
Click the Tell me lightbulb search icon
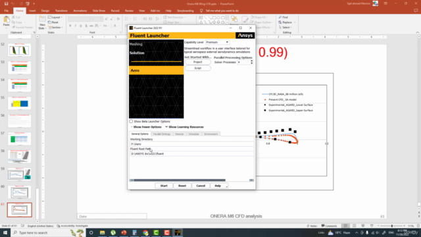click(x=201, y=11)
